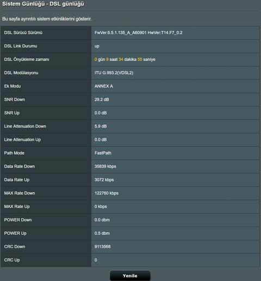The image size is (261, 281).
Task: Select the '0 kbps' MAX Rate Up value
Action: pyautogui.click(x=101, y=207)
